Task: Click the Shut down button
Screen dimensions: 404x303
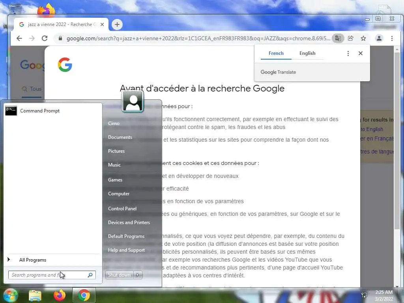Action: pyautogui.click(x=119, y=275)
